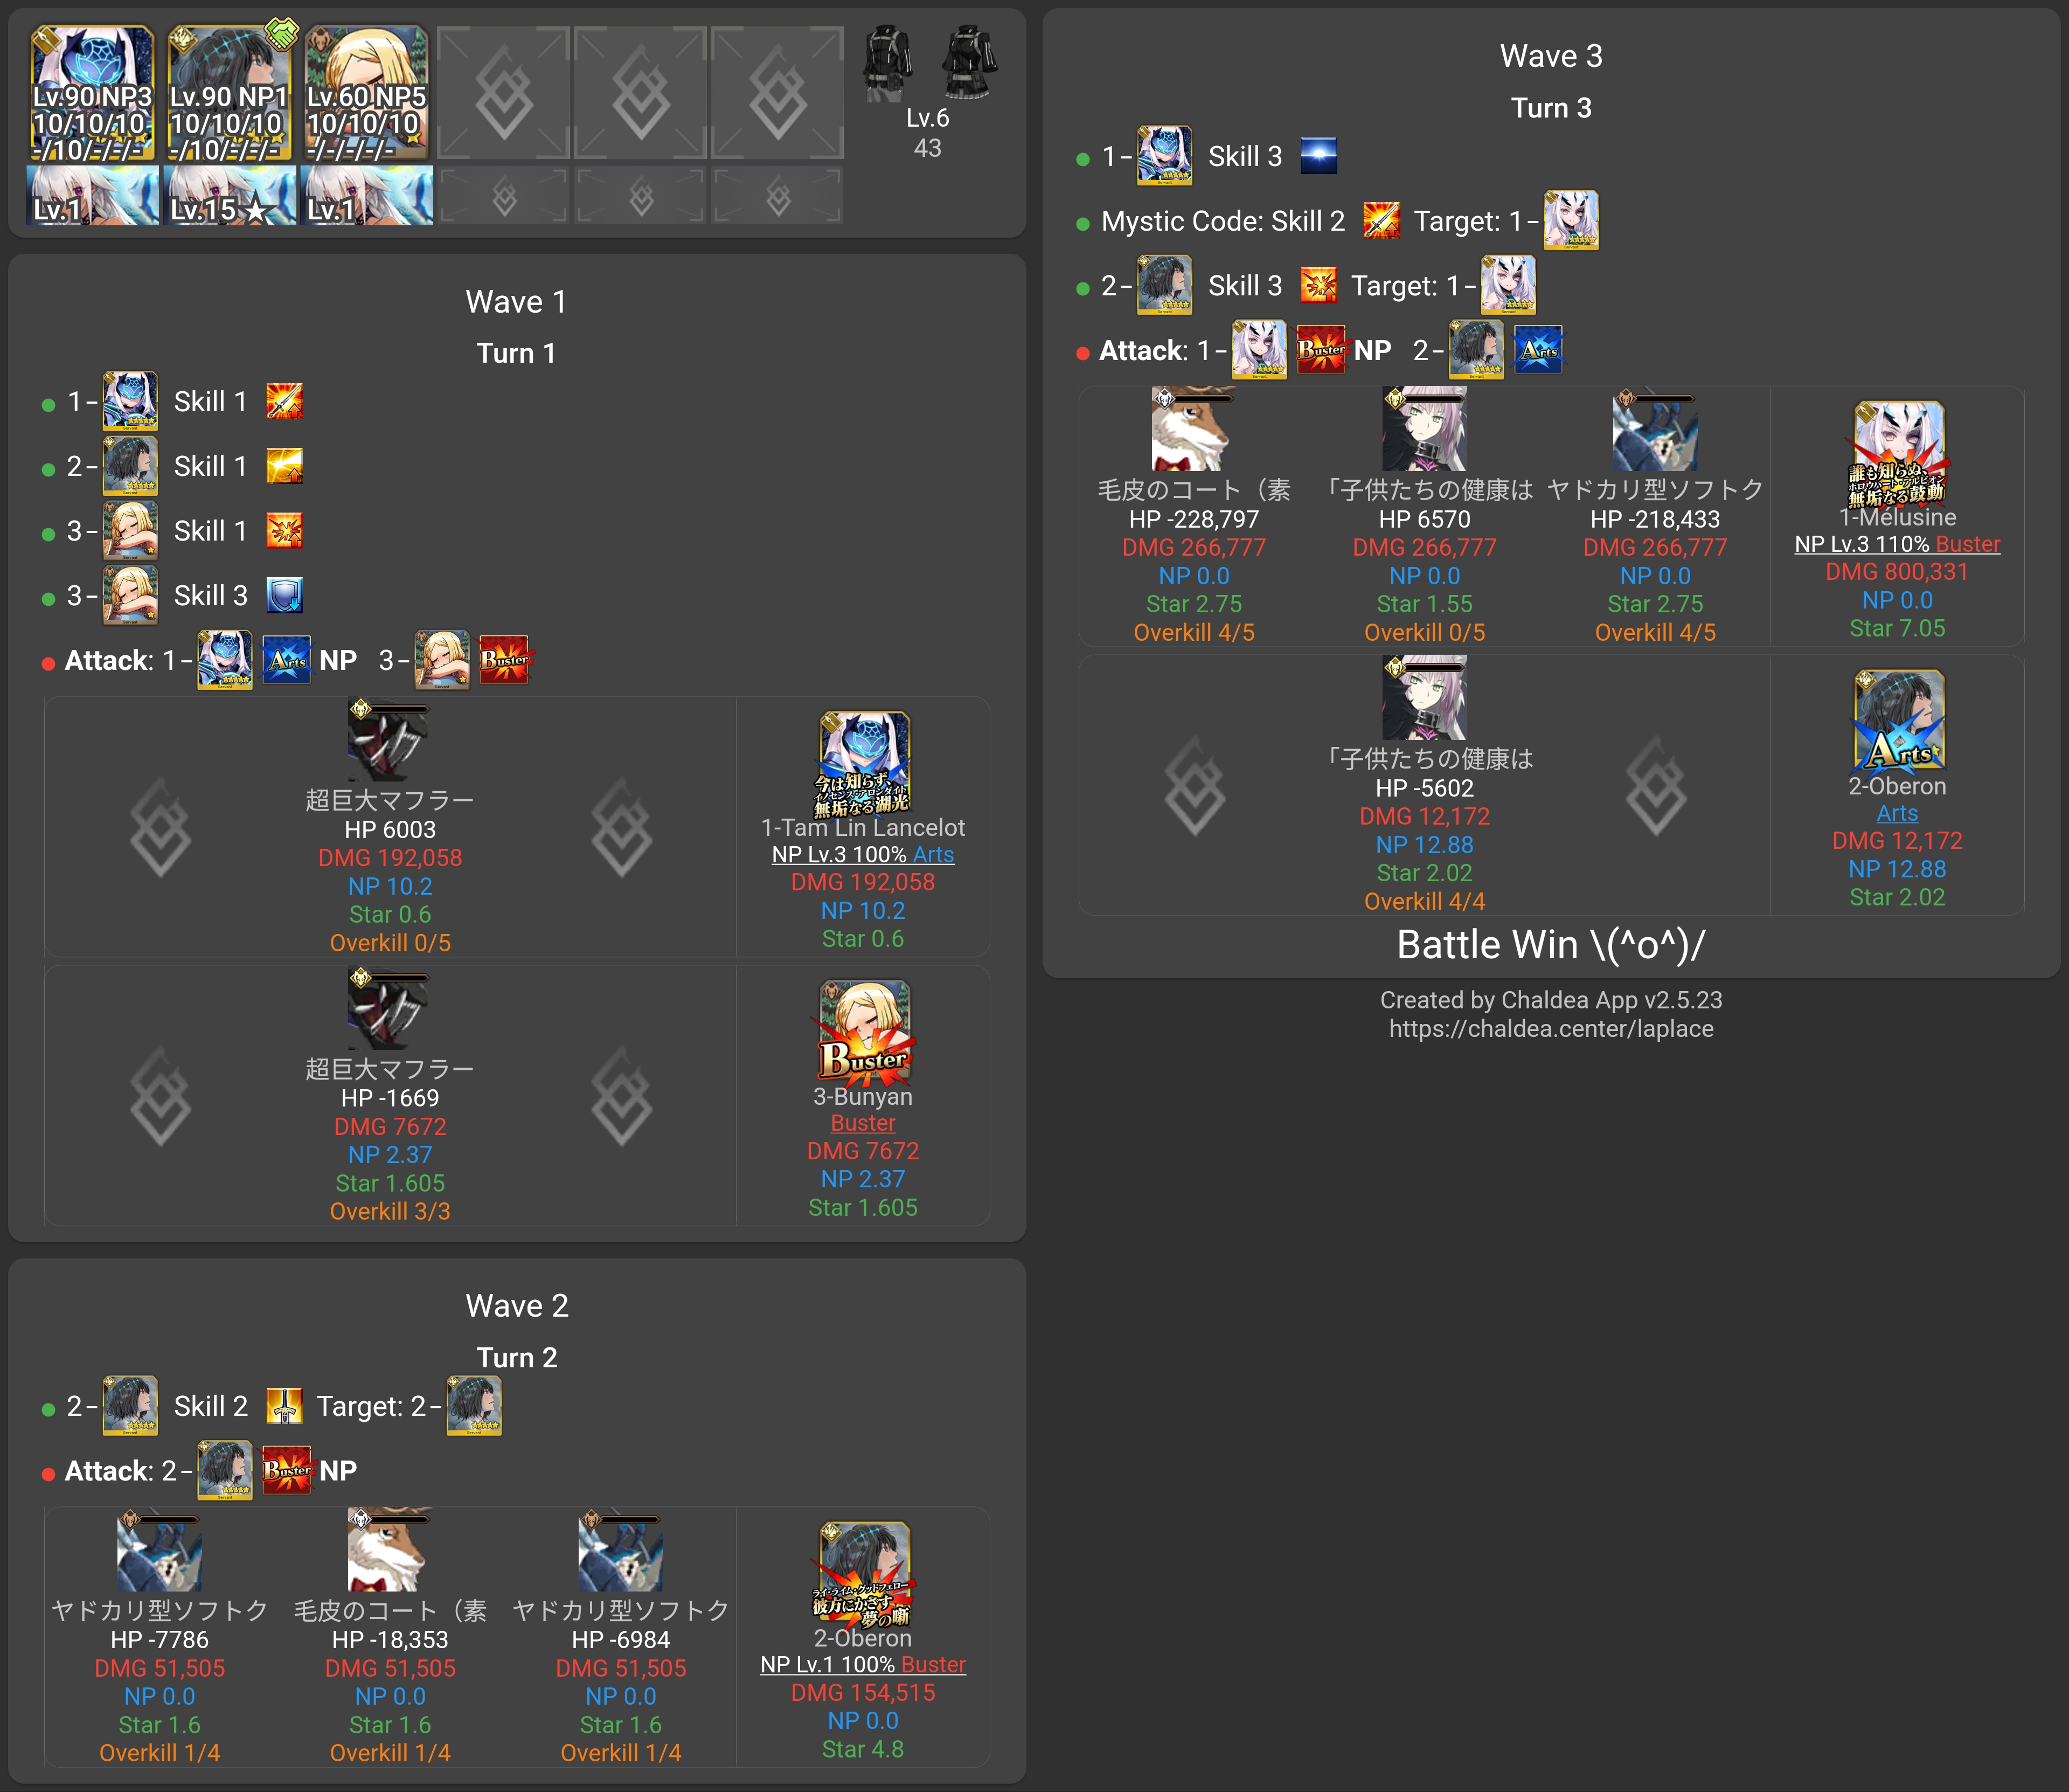Click the Lv.60 NP5 Bunyan party portrait
Screen dimensions: 2069x1792
point(366,92)
